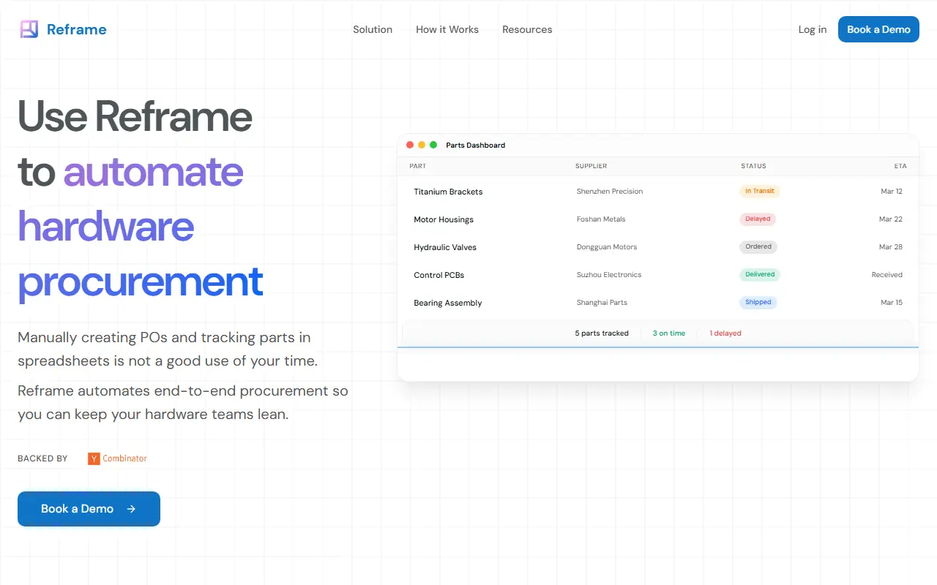Click the red window dot in Parts Dashboard
The width and height of the screenshot is (937, 585).
pos(410,145)
